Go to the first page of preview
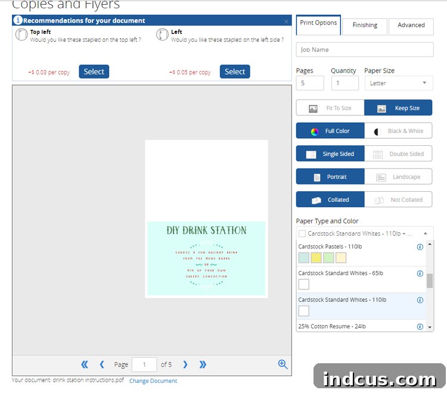 [85, 364]
